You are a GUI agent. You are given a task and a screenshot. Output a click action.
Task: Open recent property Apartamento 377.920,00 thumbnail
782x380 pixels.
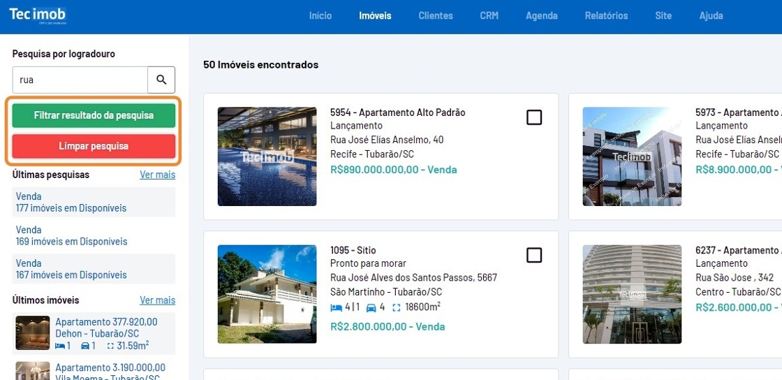[x=33, y=333]
